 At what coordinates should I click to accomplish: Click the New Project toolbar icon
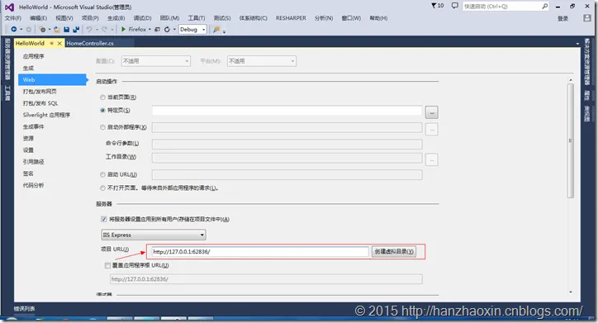click(42, 30)
